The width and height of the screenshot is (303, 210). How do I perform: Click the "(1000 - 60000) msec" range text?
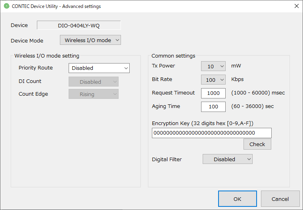tap(258, 92)
